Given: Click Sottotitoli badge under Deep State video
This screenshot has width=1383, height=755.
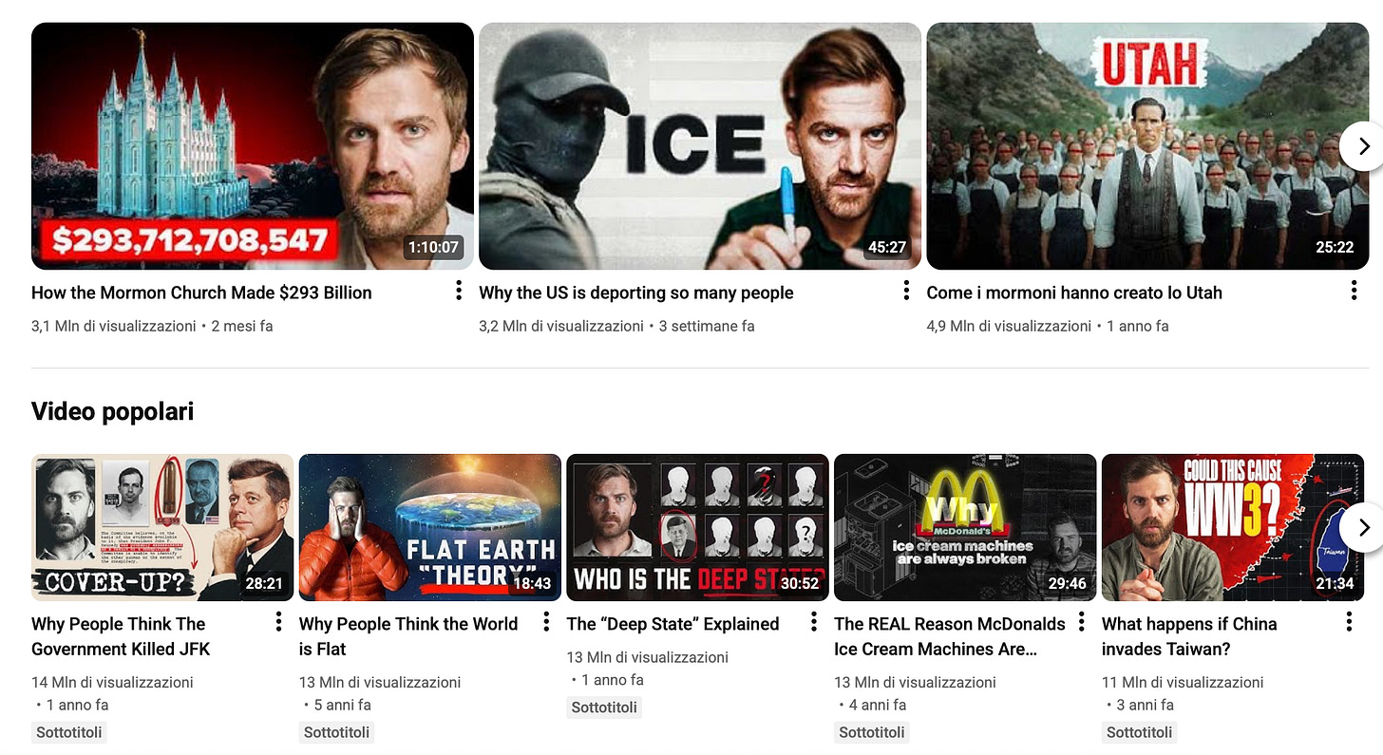Looking at the screenshot, I should pos(604,707).
